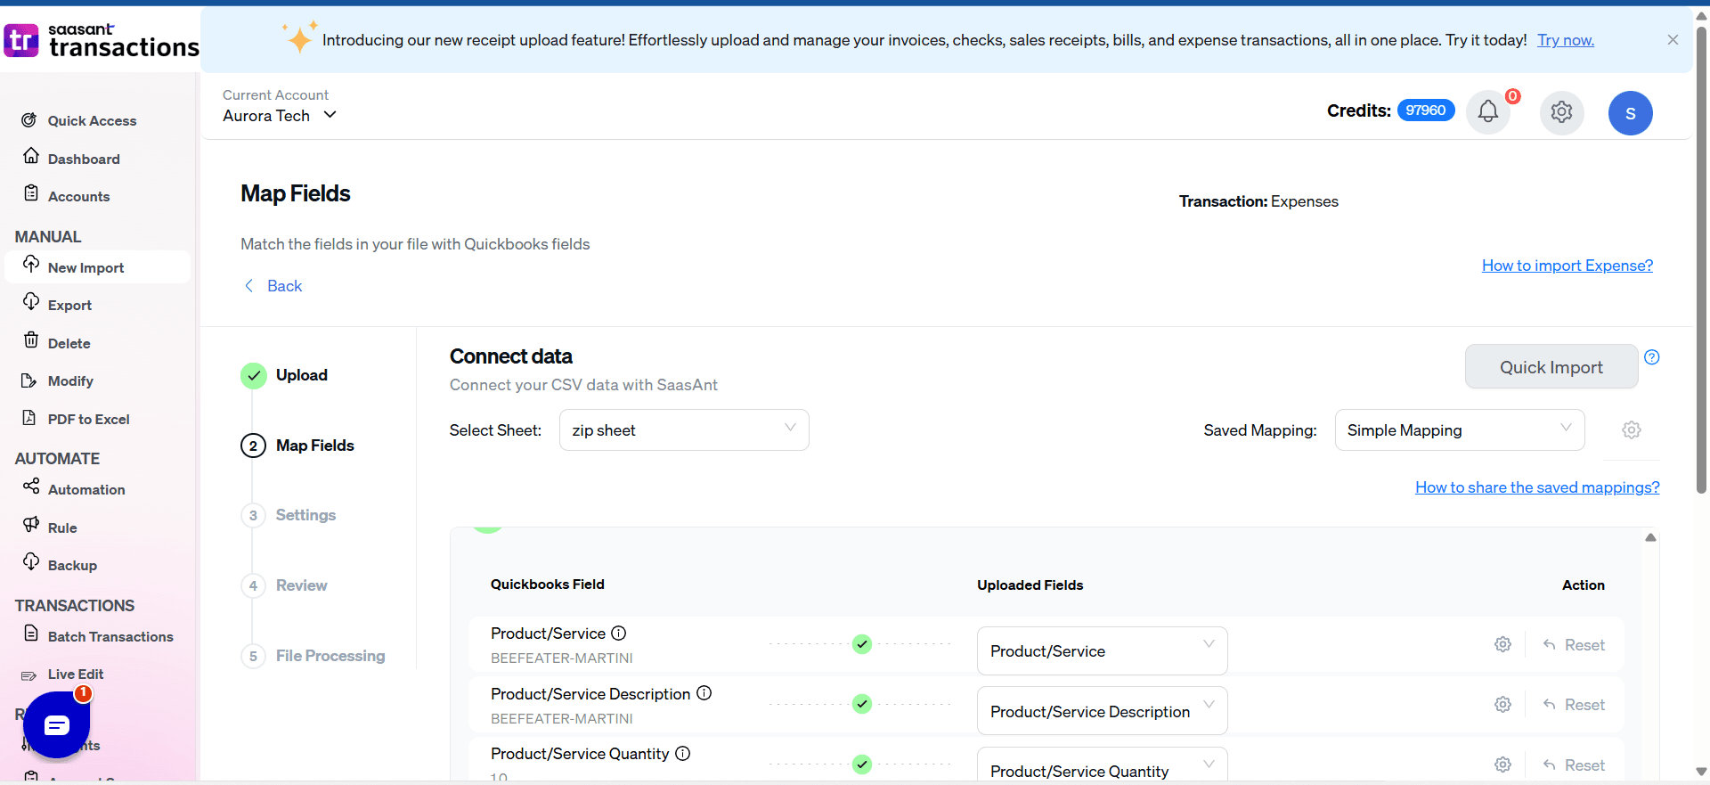Click the Quick Import help question icon
1710x785 pixels.
point(1651,357)
